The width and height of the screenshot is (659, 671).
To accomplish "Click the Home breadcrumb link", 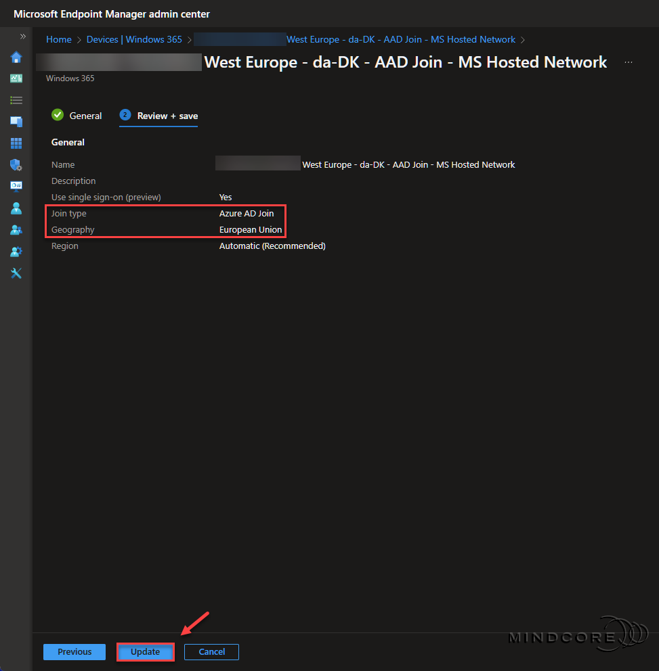I will point(58,39).
